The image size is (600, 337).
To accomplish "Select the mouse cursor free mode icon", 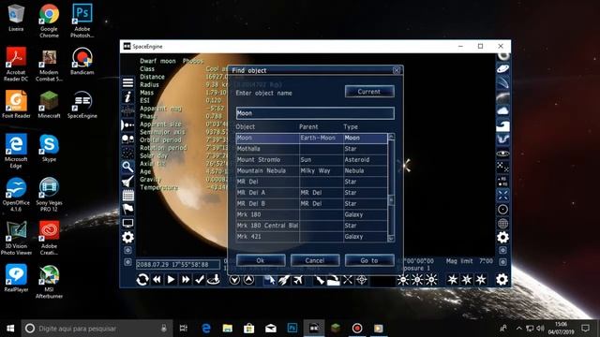I will click(269, 280).
